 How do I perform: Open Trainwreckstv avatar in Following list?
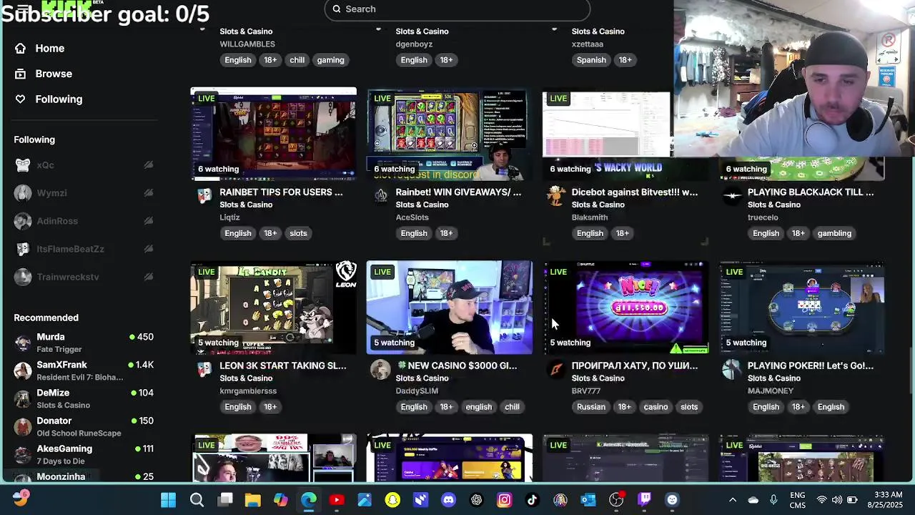click(23, 277)
